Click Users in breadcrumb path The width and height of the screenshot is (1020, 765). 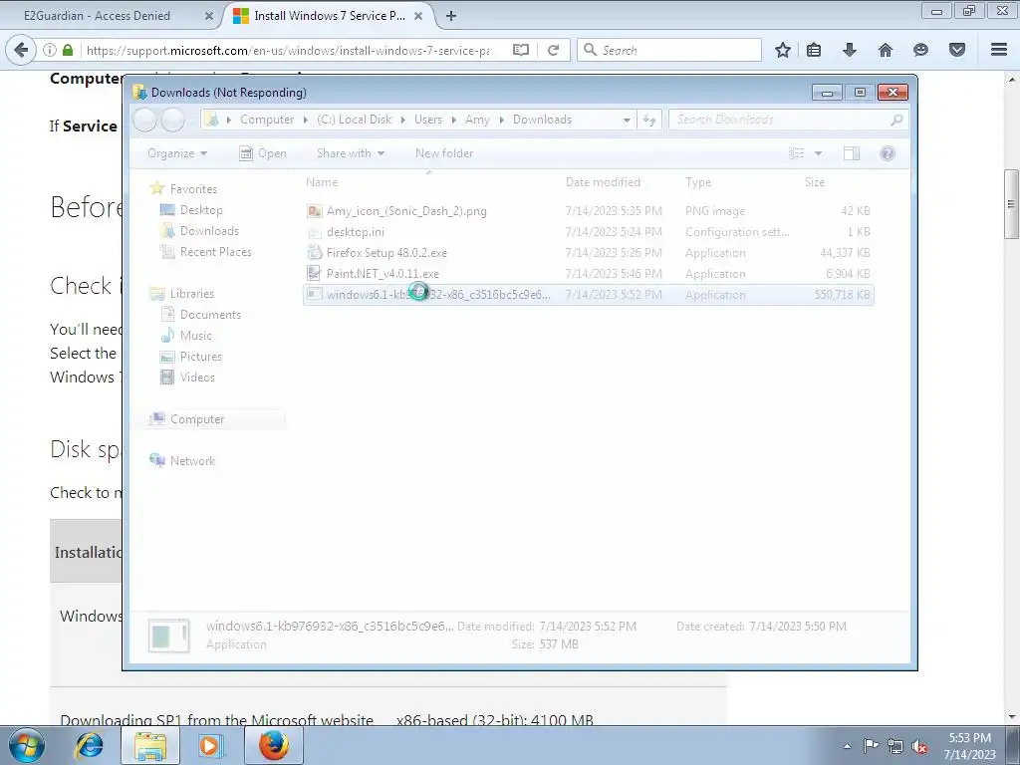coord(428,120)
